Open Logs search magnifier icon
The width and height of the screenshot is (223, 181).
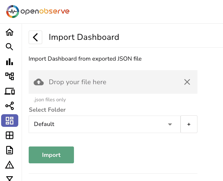pyautogui.click(x=10, y=47)
